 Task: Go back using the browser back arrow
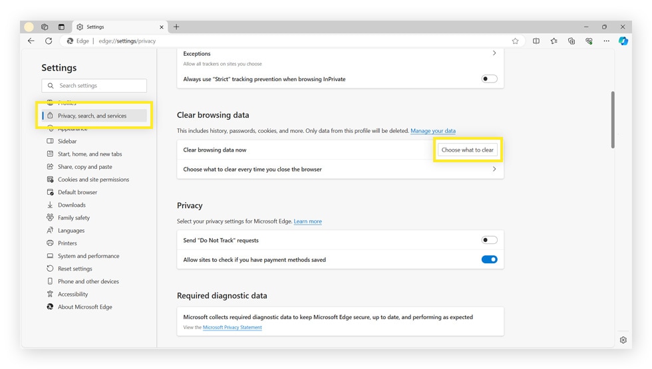[x=31, y=41]
